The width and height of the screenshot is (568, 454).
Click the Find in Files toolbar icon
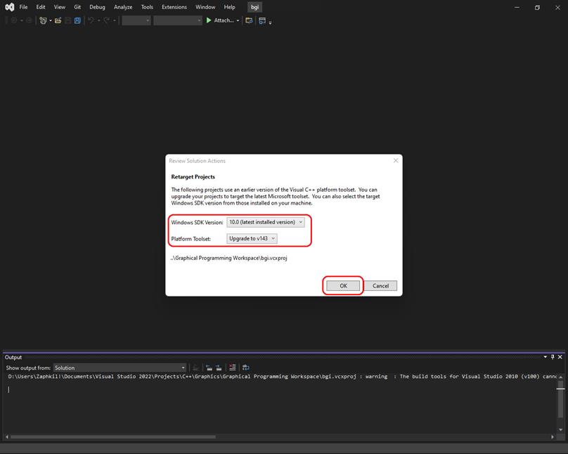(249, 20)
